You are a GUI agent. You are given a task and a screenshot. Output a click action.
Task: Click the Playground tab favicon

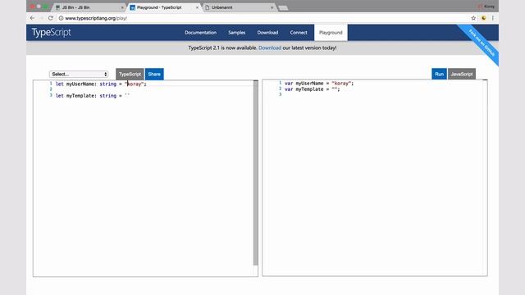pos(133,7)
